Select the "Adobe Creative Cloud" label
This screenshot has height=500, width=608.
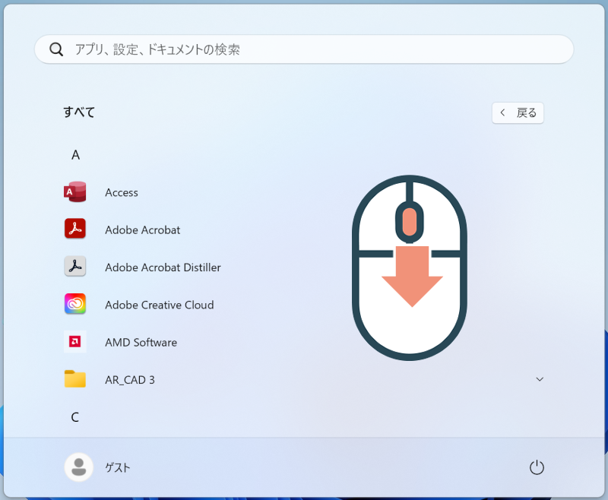(160, 305)
